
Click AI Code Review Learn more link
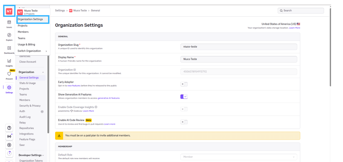click(110, 124)
